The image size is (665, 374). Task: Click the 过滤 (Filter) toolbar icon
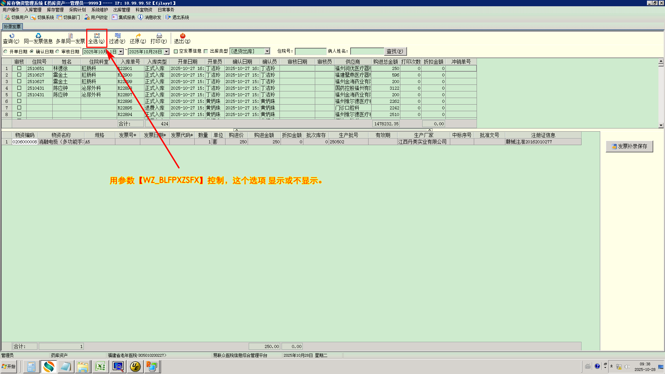click(117, 36)
